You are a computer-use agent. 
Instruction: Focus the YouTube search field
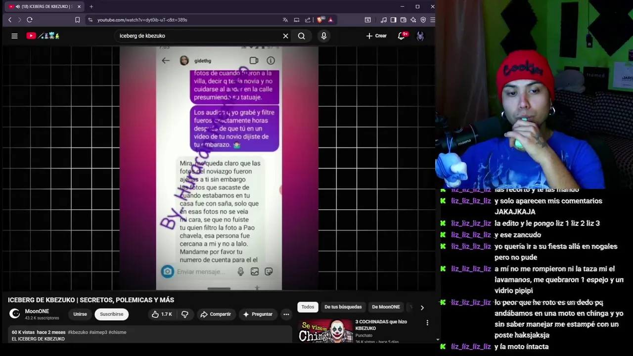point(198,36)
